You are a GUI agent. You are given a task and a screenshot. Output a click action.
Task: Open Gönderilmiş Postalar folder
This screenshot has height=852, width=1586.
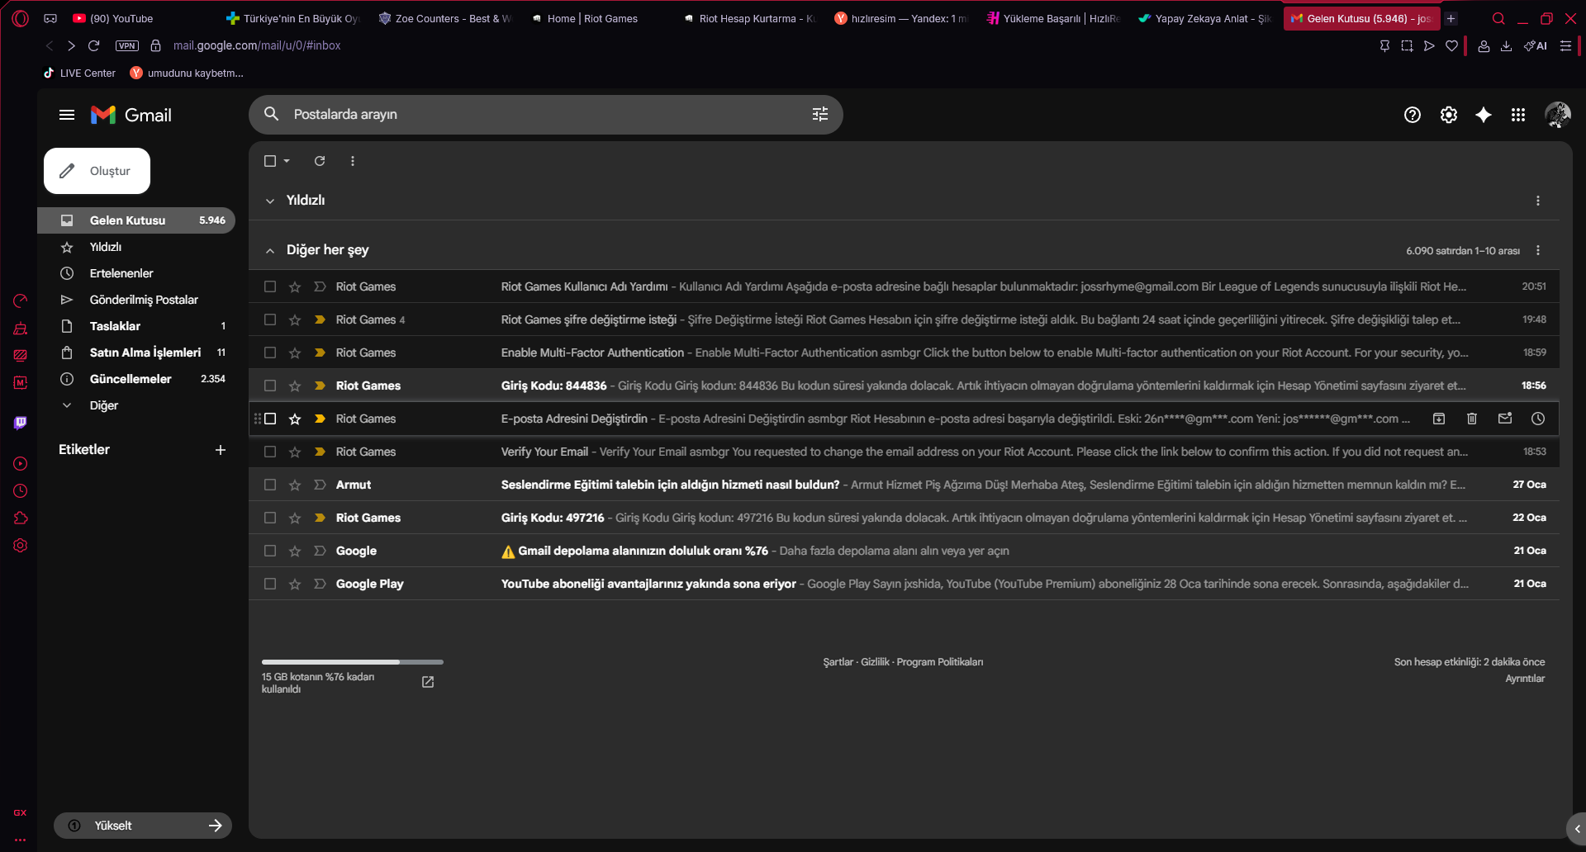click(x=144, y=300)
